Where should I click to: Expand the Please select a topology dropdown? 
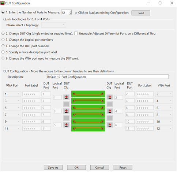(x=54, y=25)
